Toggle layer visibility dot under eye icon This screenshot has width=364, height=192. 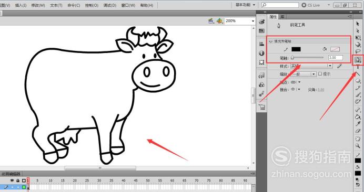point(12,187)
